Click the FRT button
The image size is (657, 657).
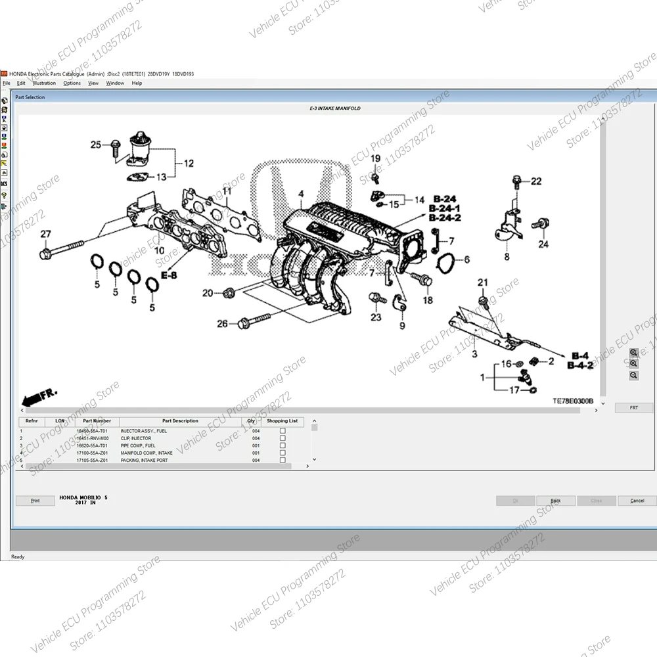634,408
